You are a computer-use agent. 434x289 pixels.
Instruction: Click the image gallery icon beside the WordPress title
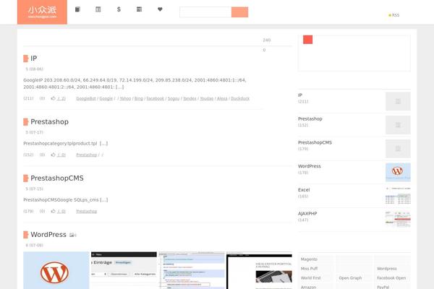pyautogui.click(x=72, y=235)
